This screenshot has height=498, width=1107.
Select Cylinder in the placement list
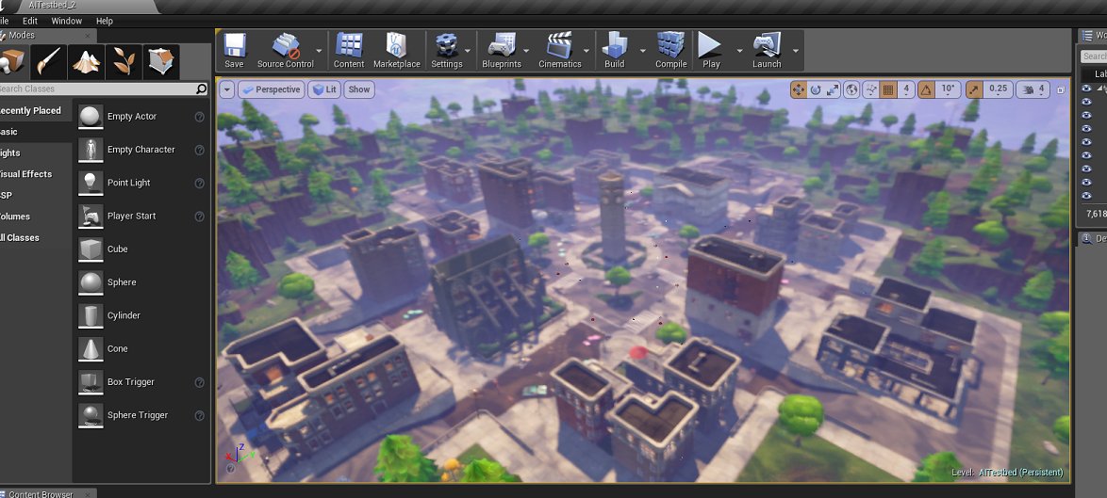(141, 315)
